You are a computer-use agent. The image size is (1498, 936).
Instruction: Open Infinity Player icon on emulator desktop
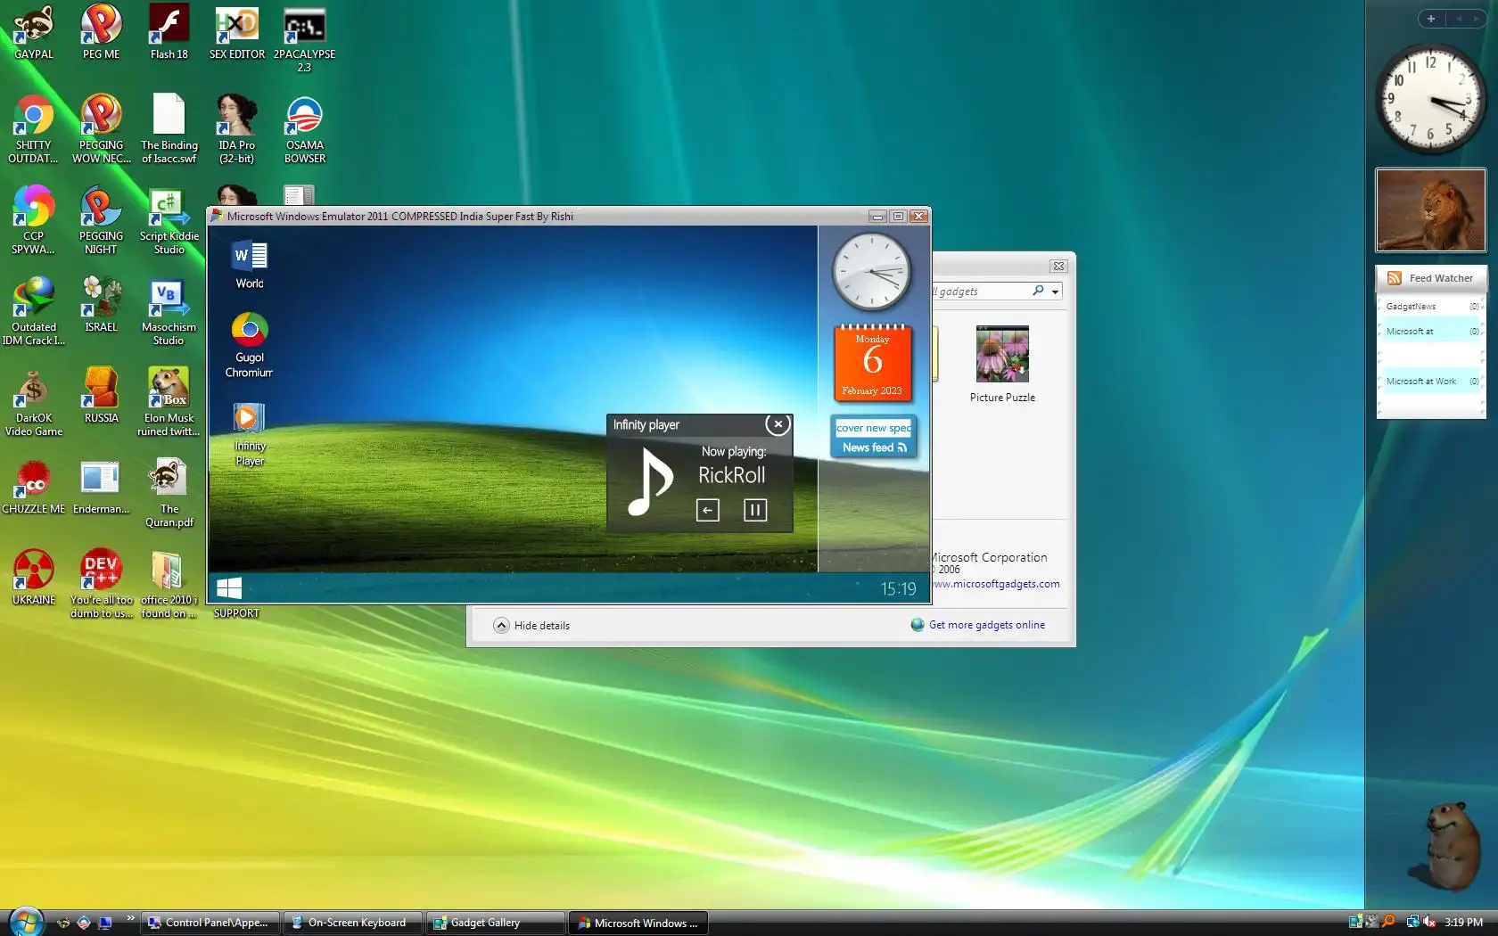[x=250, y=435]
